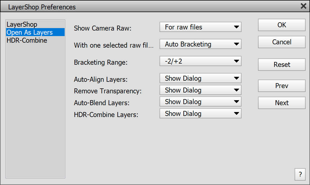310x185 pixels.
Task: Click the Bracketing Range label
Action: coord(101,62)
